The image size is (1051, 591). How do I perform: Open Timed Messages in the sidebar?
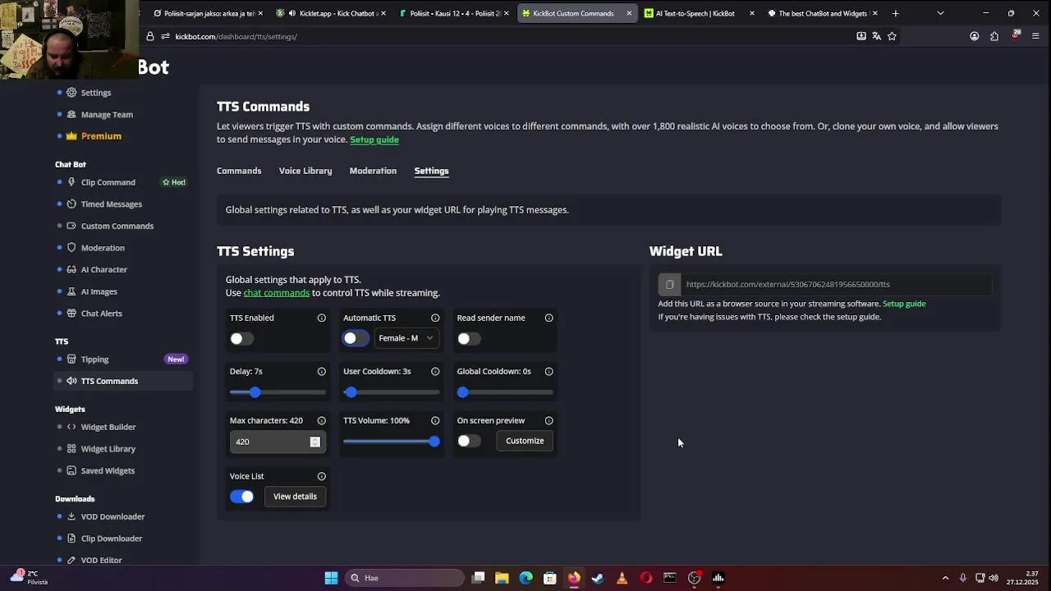pos(111,204)
